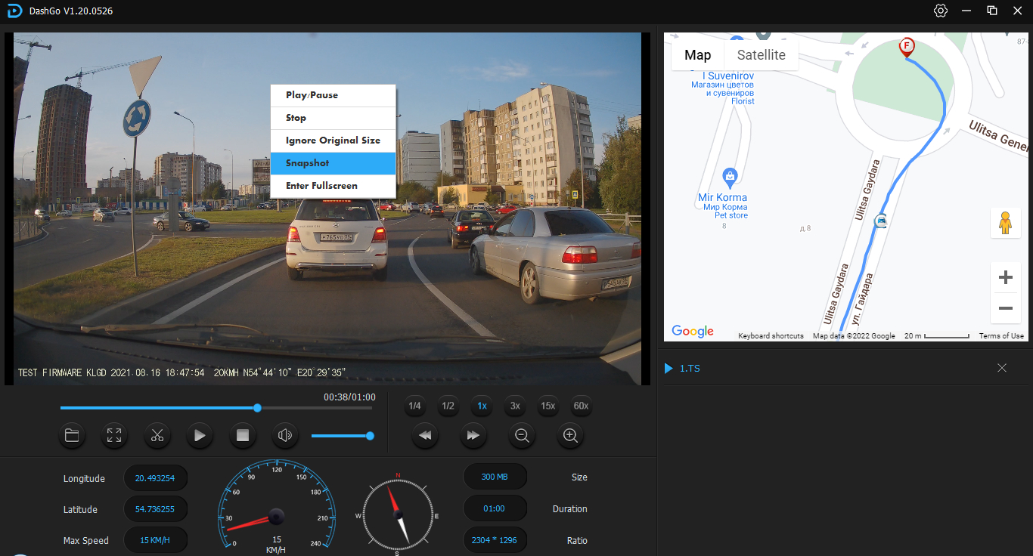Screen dimensions: 1033x556
Task: Click the volume slider handle
Action: [x=370, y=435]
